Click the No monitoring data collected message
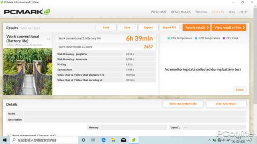Viewport: 257px width, 144px height. [202, 69]
